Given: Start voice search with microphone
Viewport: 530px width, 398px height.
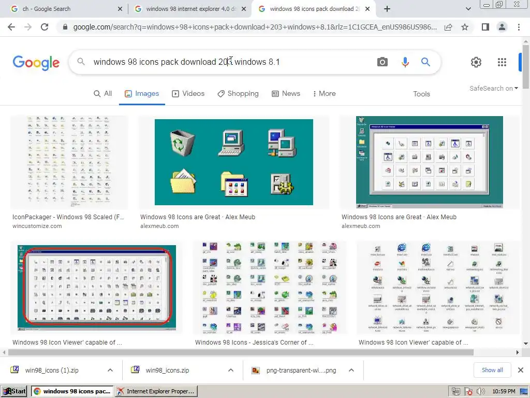Looking at the screenshot, I should pyautogui.click(x=405, y=62).
